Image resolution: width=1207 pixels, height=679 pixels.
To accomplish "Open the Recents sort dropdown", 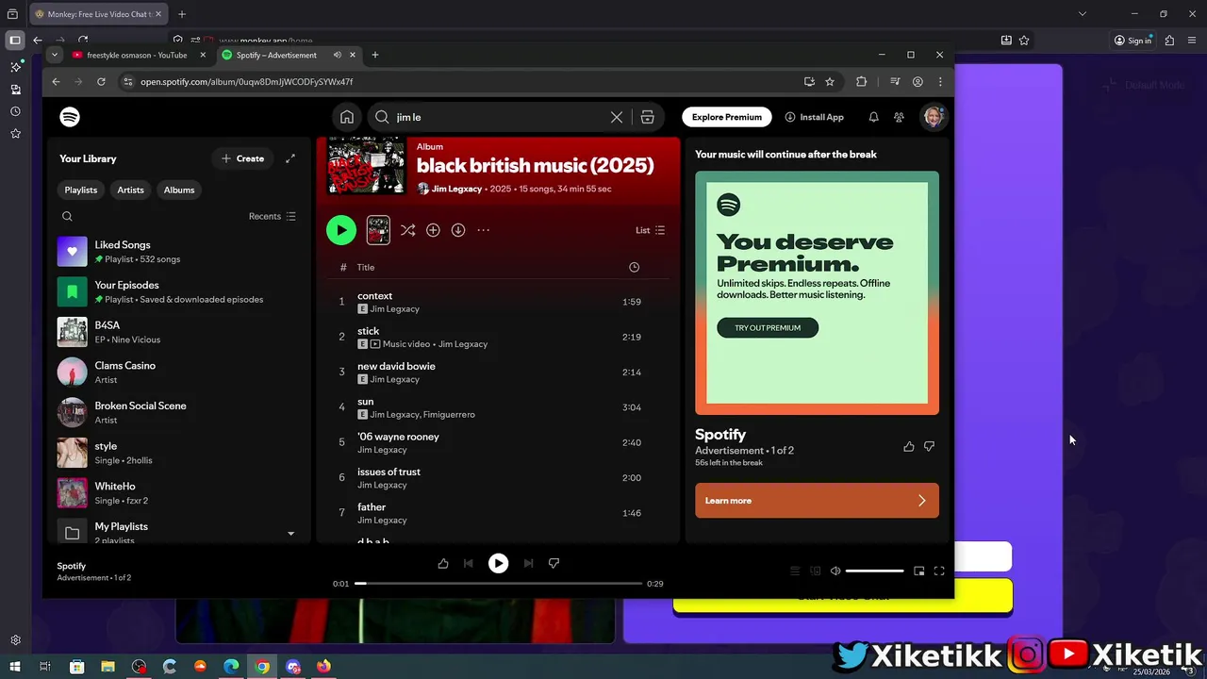I will (273, 216).
